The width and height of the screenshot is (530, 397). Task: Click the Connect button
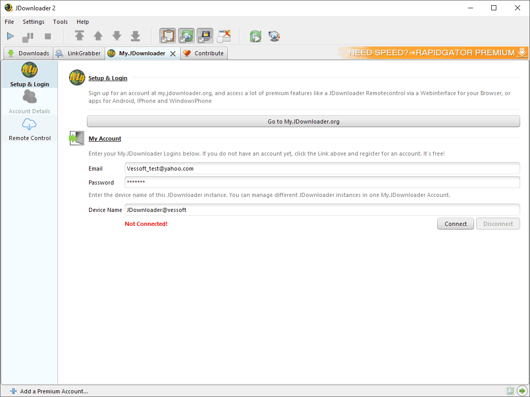[455, 224]
